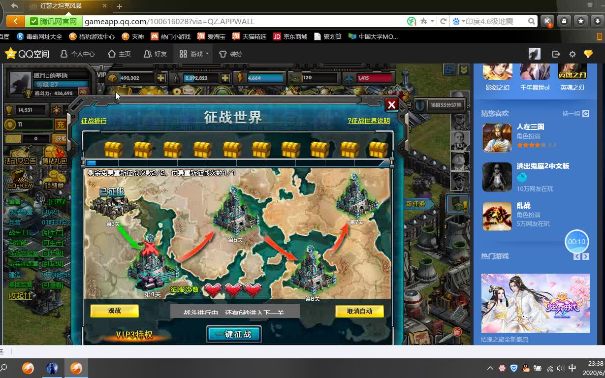This screenshot has height=378, width=605.
Task: Open 主页 in QQ空间 navigation
Action: [119, 54]
